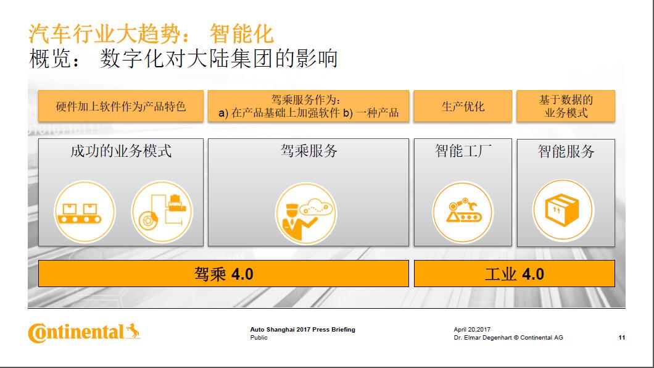654x368 pixels.
Task: Click the Continental logo
Action: pos(85,333)
